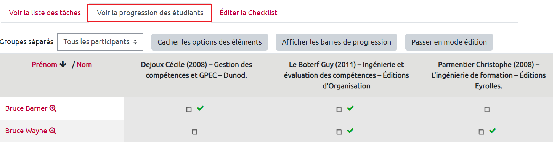Click Passer en mode édition button
557x142 pixels.
(x=449, y=42)
